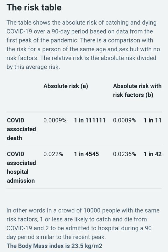This screenshot has height=252, width=168.
Task: Click the 0.0009% value under risk factors column
Action: click(125, 120)
